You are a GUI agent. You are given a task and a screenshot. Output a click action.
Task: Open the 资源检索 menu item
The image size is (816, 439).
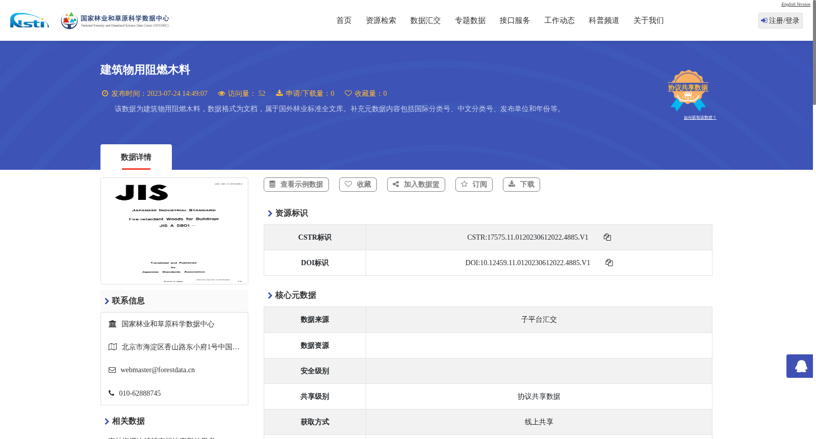click(381, 20)
